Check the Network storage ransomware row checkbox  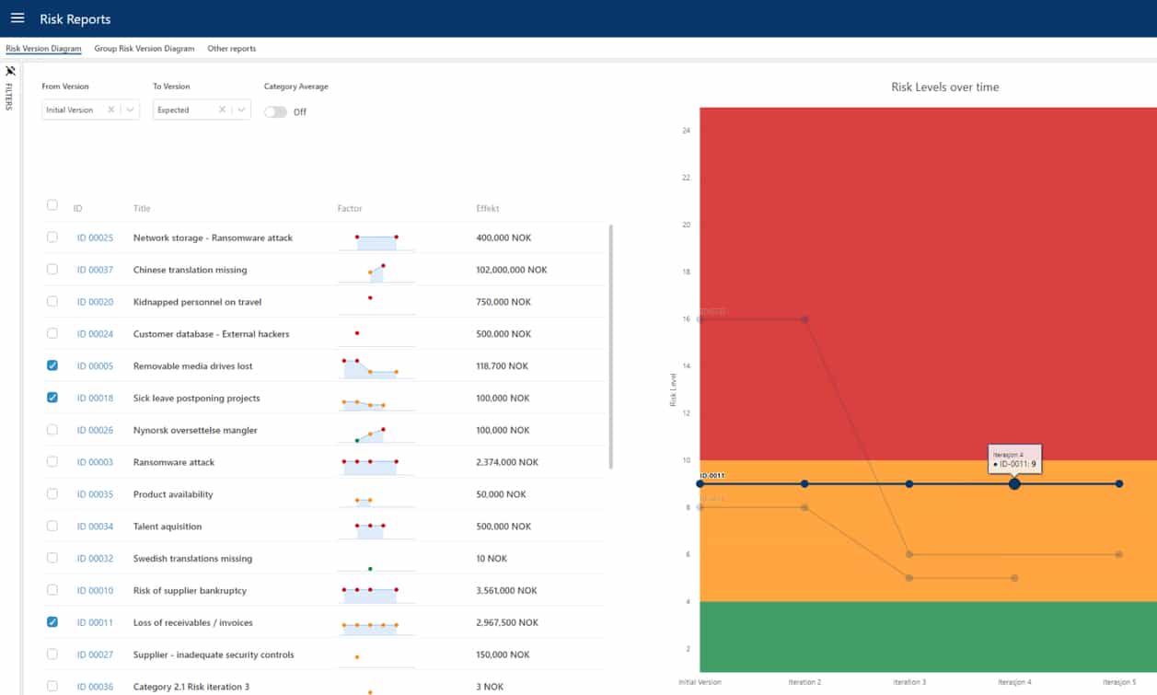click(52, 237)
